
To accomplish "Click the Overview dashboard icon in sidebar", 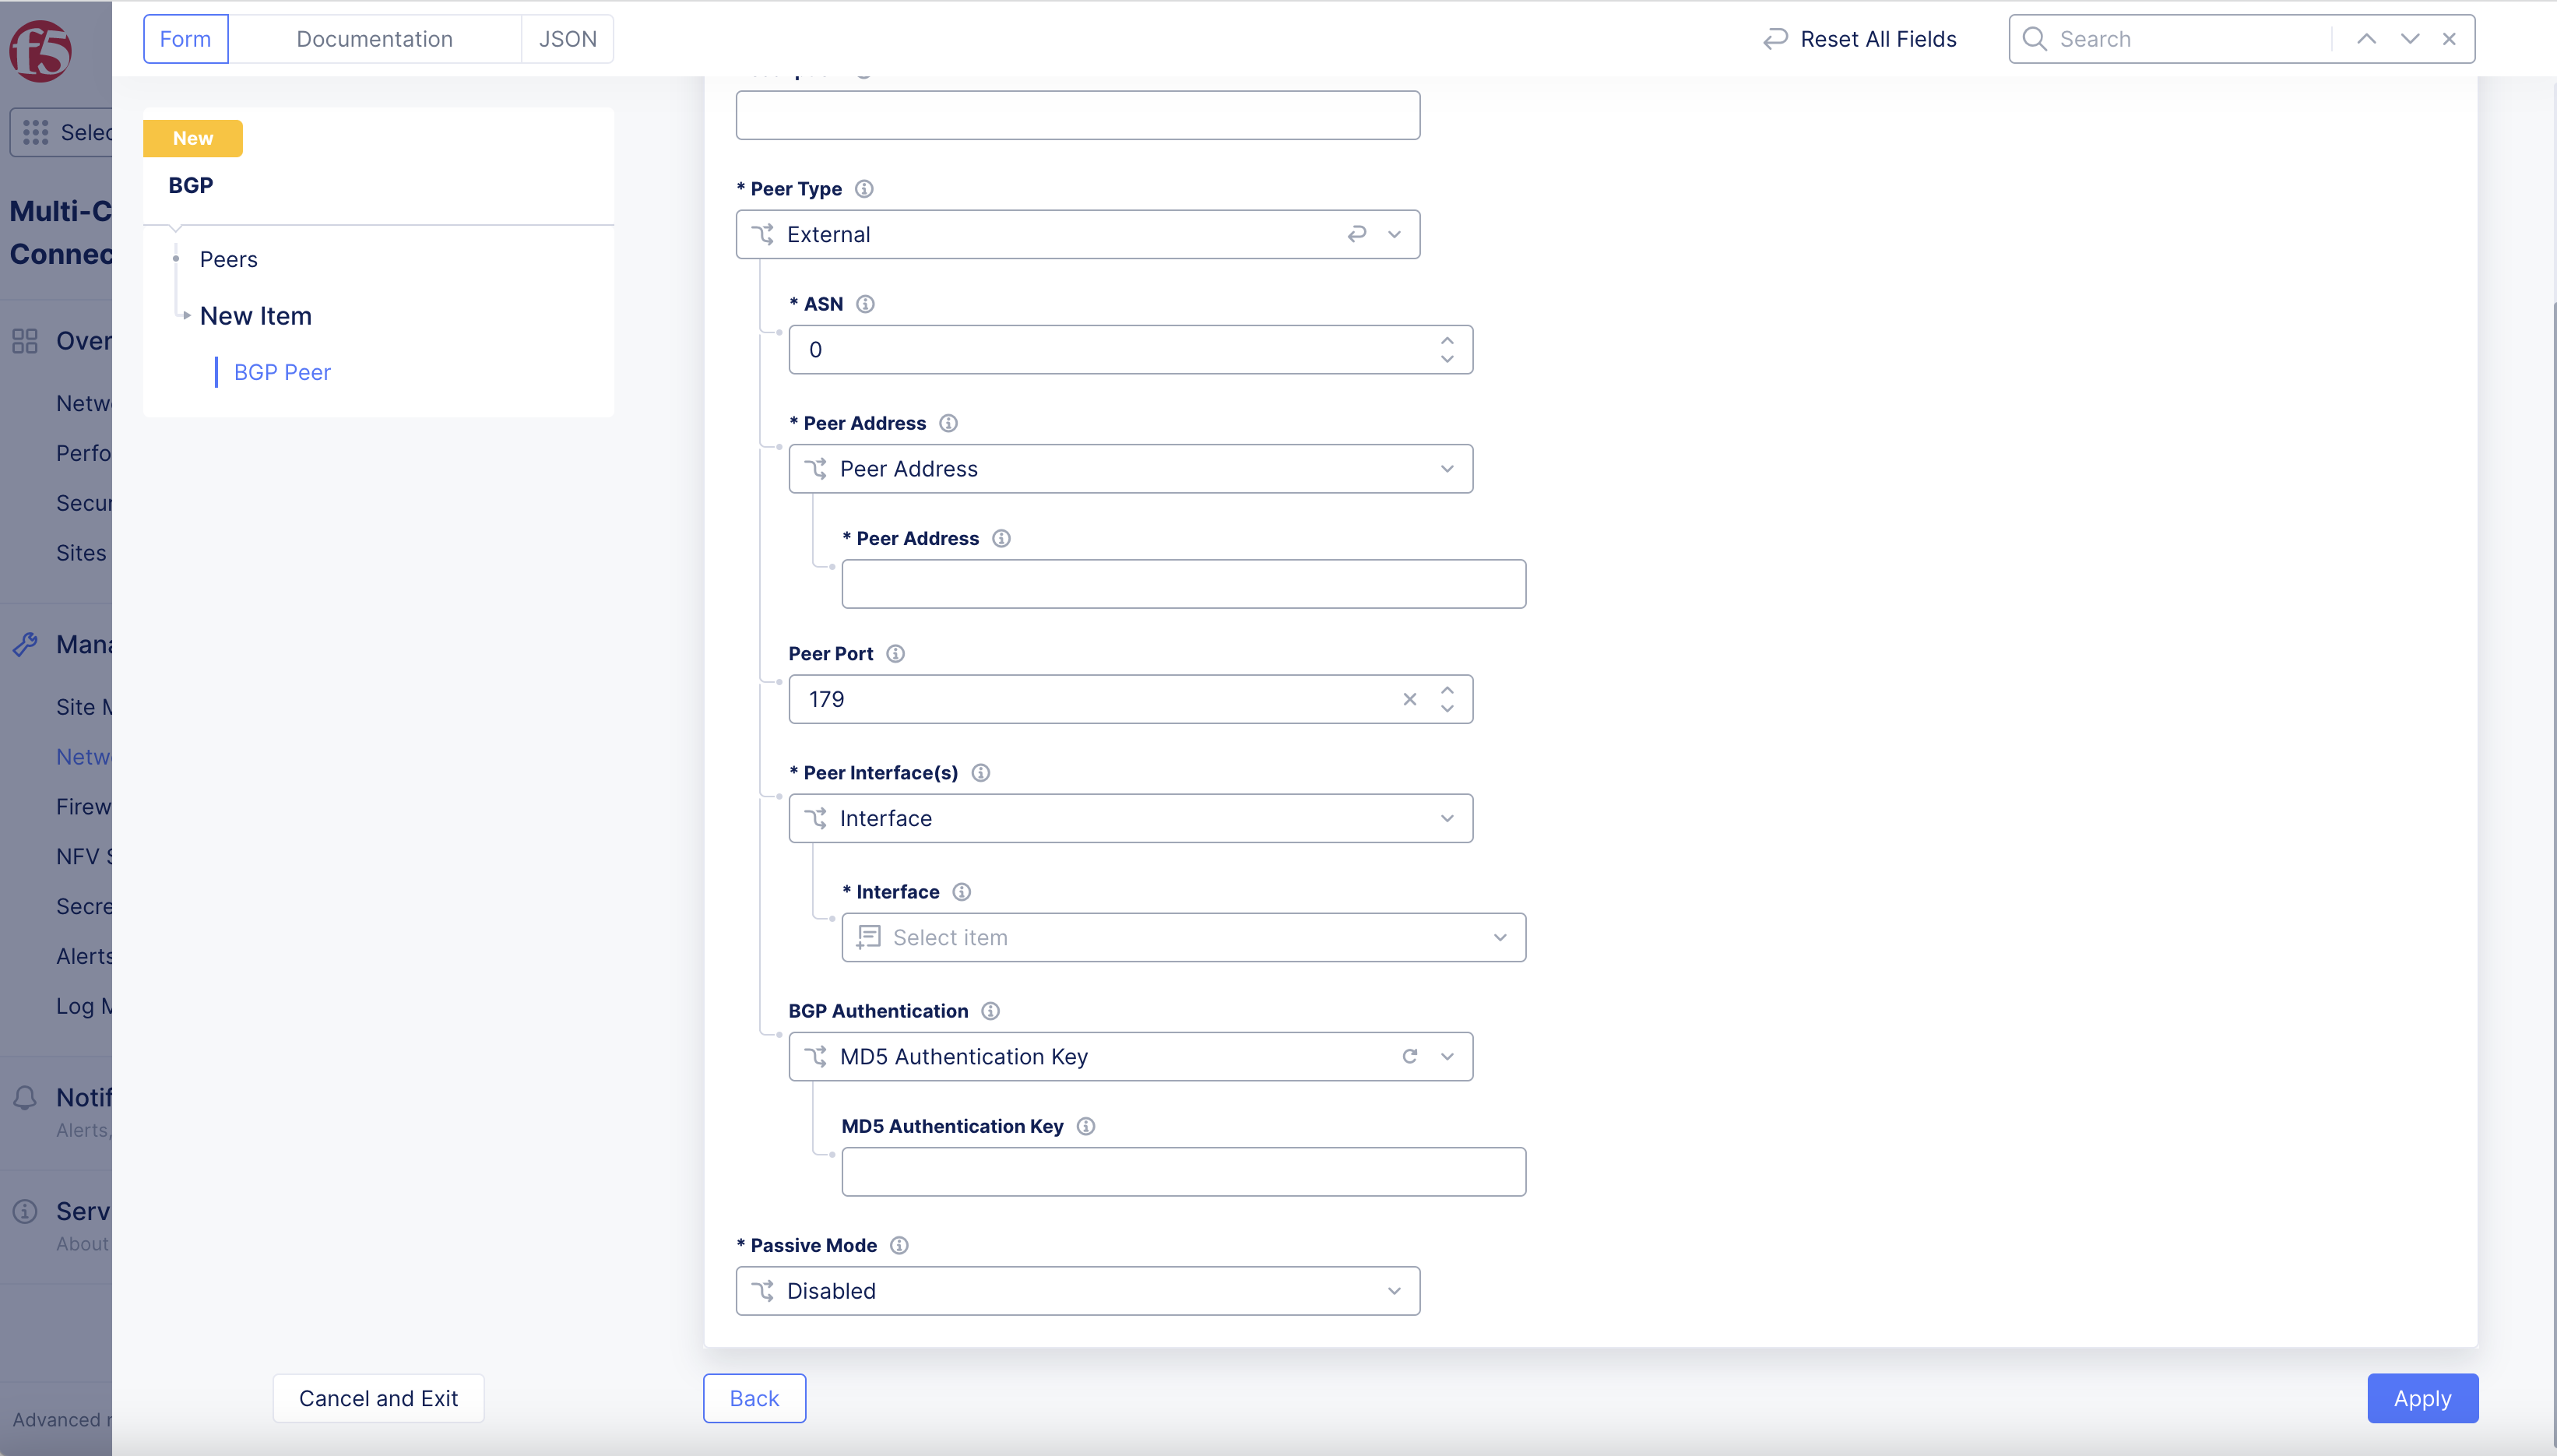I will [25, 341].
